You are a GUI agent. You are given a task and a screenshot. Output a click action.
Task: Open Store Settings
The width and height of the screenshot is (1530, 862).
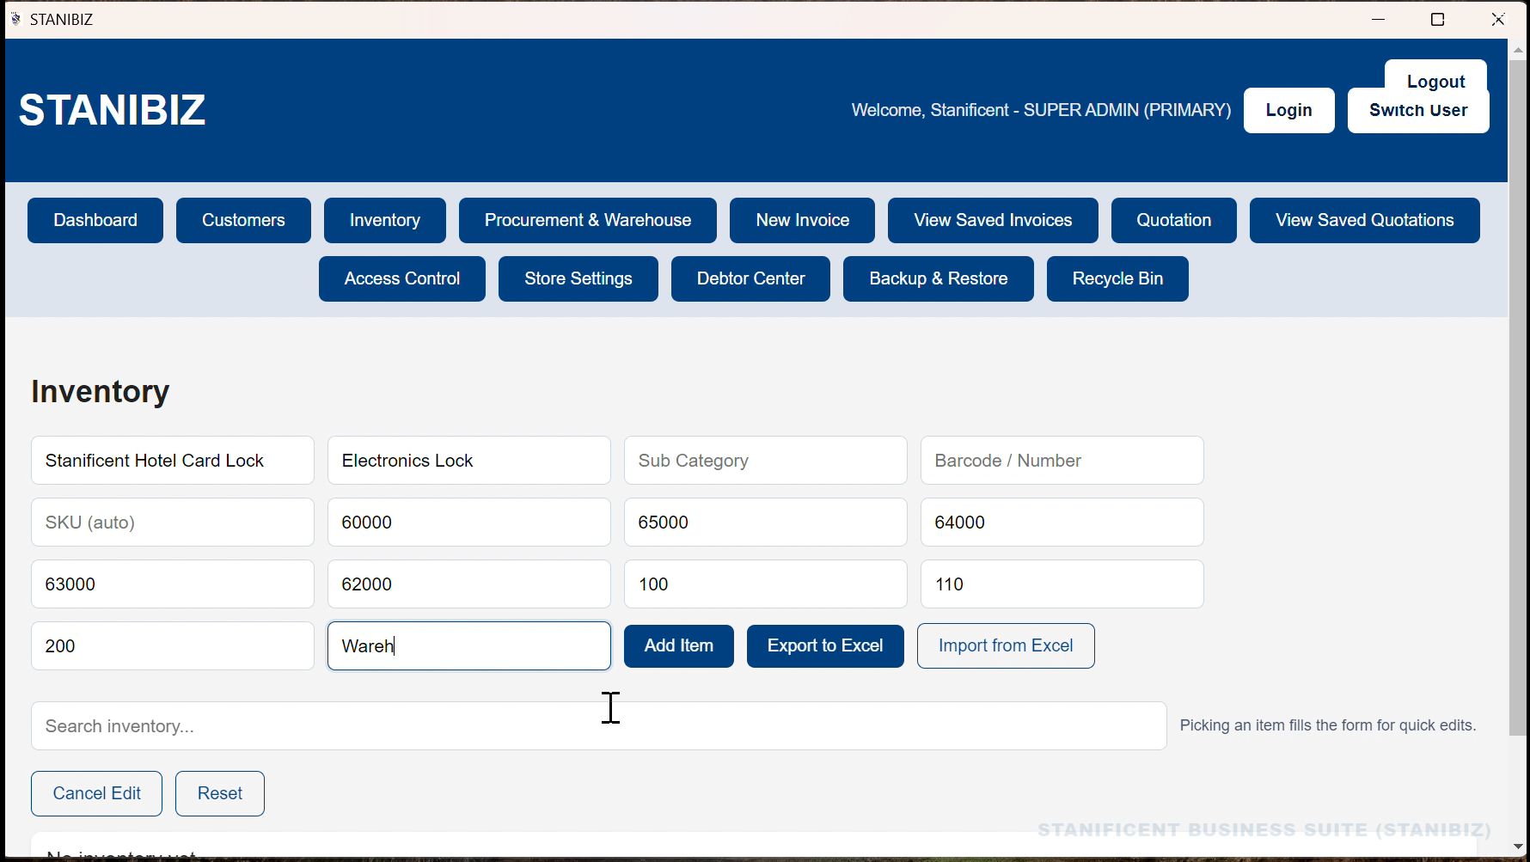click(578, 278)
